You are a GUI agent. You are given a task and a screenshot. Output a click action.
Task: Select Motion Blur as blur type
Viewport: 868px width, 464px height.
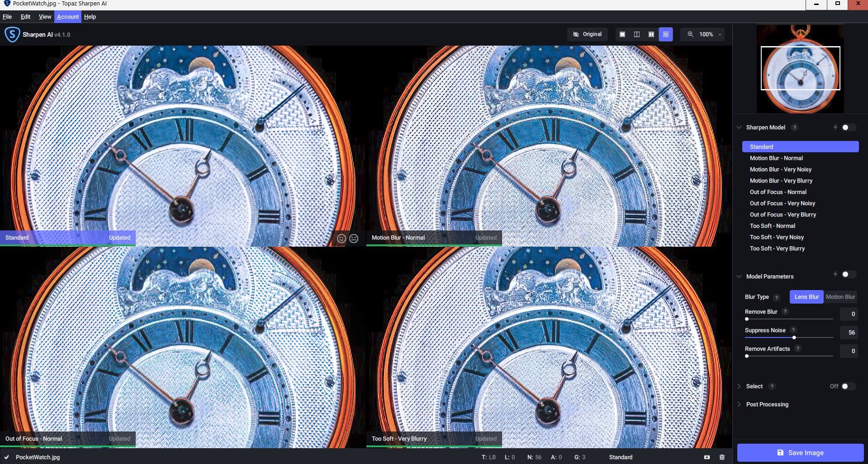coord(840,297)
